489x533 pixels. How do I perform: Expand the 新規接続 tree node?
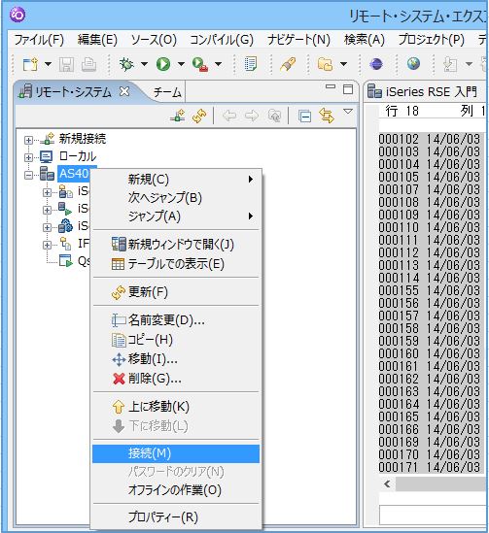tap(28, 140)
